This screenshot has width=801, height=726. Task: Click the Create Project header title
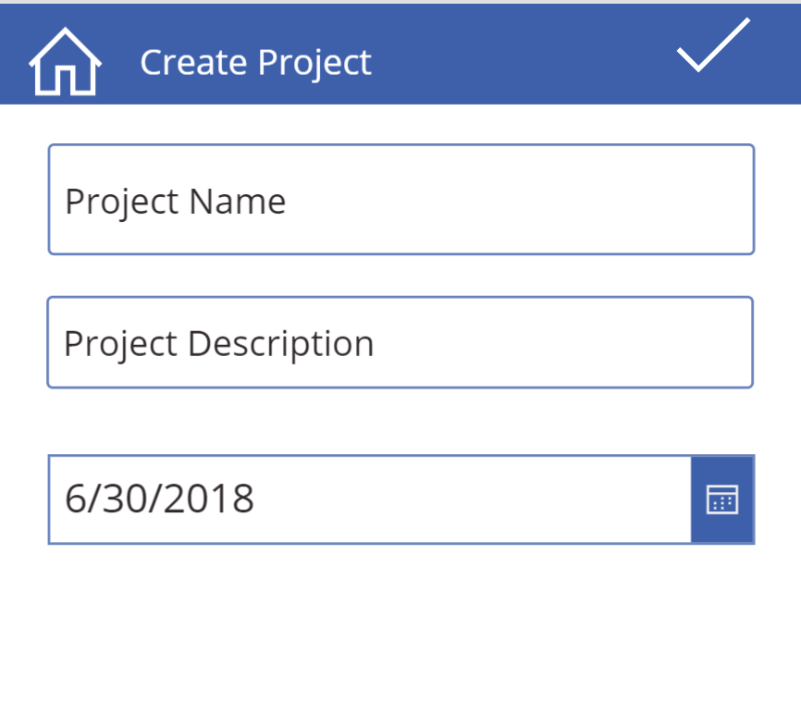(255, 62)
